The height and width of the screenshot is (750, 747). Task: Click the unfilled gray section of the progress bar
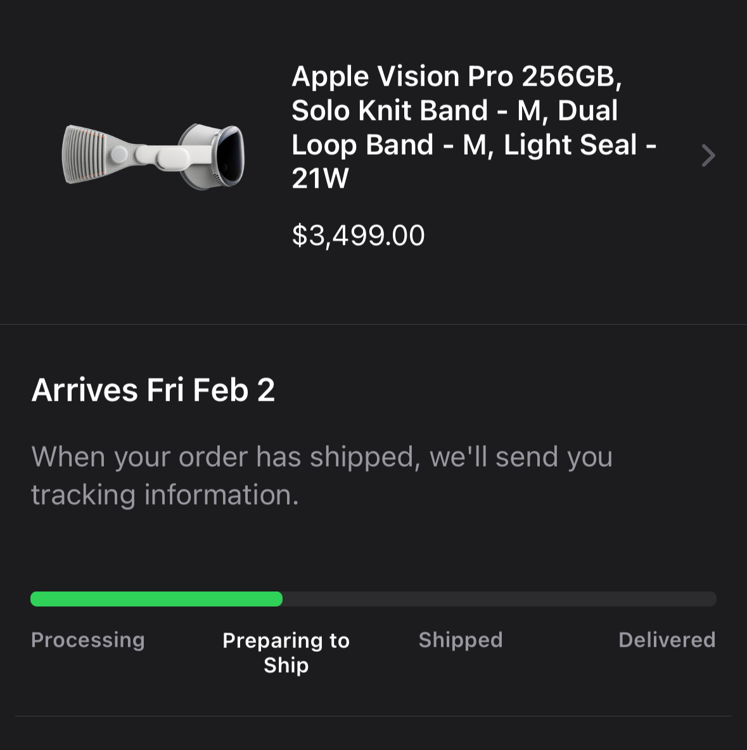pos(499,599)
